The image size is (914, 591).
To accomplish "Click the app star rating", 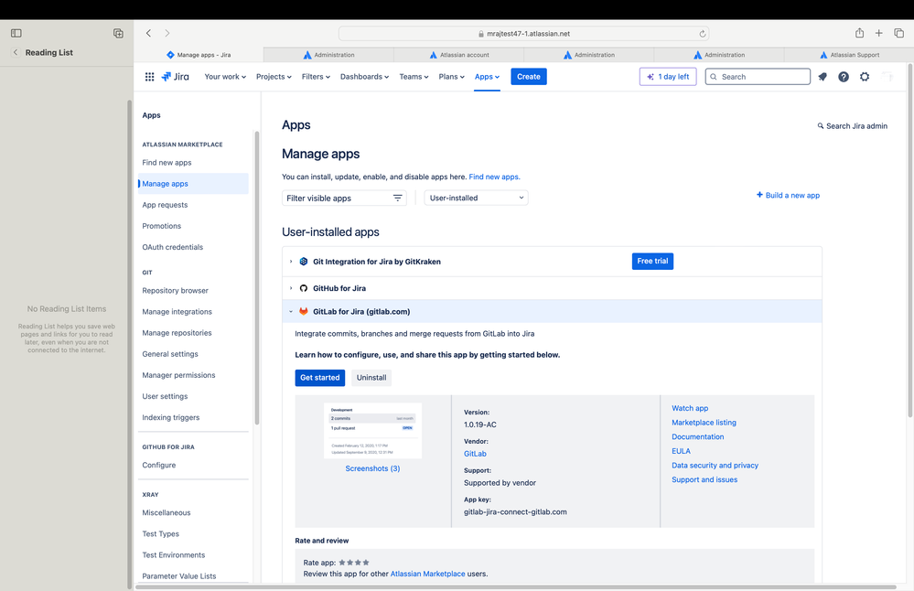I will tap(354, 563).
